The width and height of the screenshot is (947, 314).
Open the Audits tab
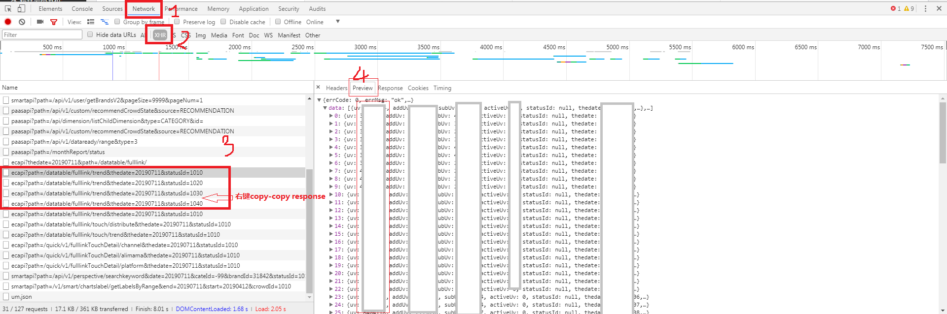coord(317,9)
